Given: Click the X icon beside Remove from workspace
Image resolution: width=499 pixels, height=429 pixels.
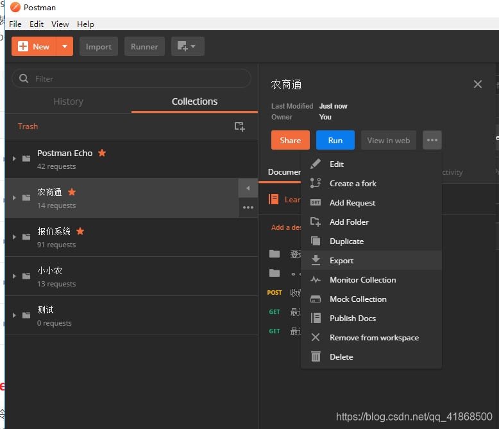Looking at the screenshot, I should point(316,337).
